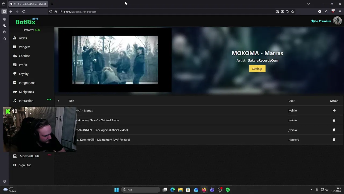Screen dimensions: 344x194
Task: Open the browser extensions puzzle icon
Action: point(326,12)
